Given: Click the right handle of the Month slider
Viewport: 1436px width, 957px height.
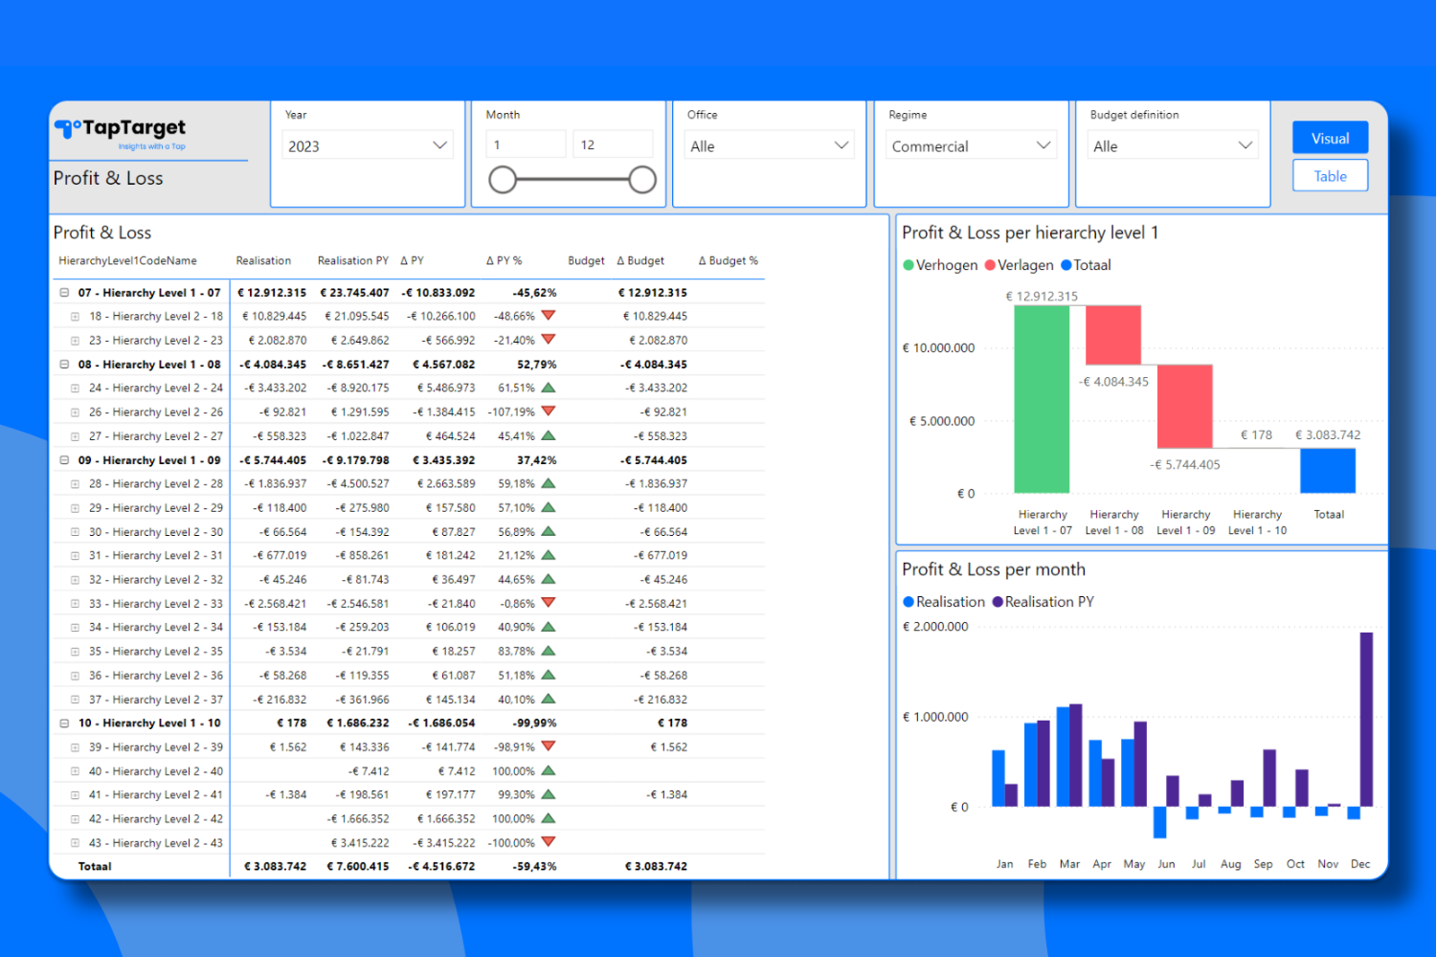Looking at the screenshot, I should (x=642, y=180).
